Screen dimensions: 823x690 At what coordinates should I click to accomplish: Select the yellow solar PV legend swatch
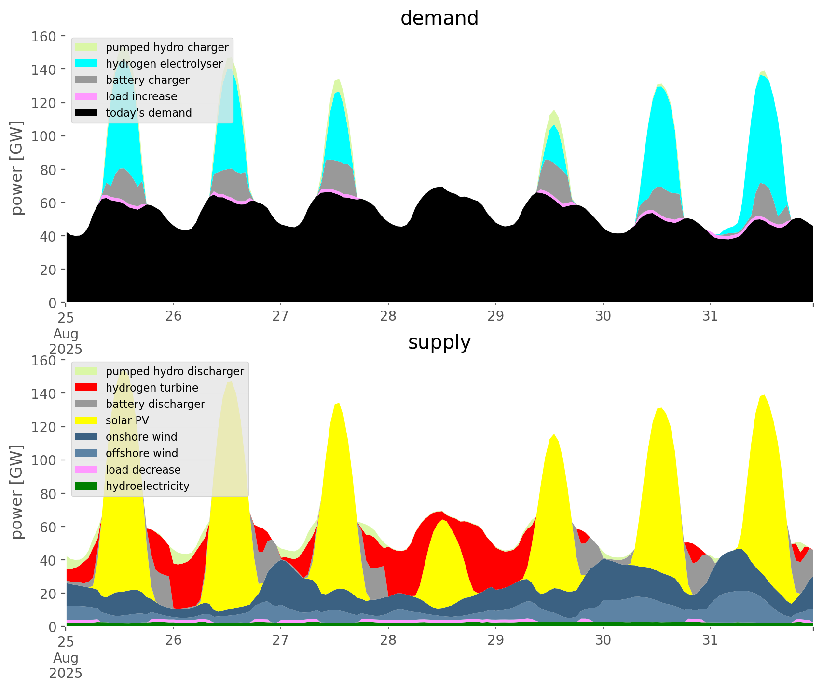87,420
